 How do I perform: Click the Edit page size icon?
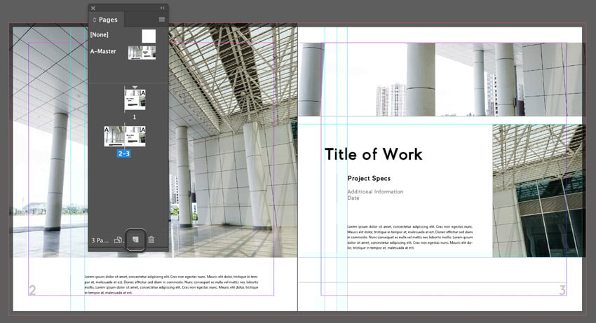click(x=118, y=240)
